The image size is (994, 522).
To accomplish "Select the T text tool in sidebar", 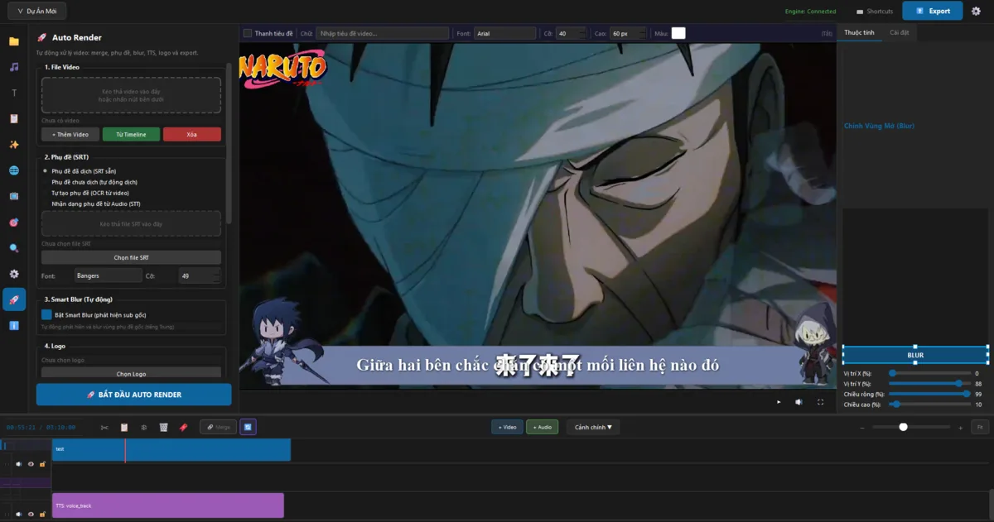I will coord(14,93).
